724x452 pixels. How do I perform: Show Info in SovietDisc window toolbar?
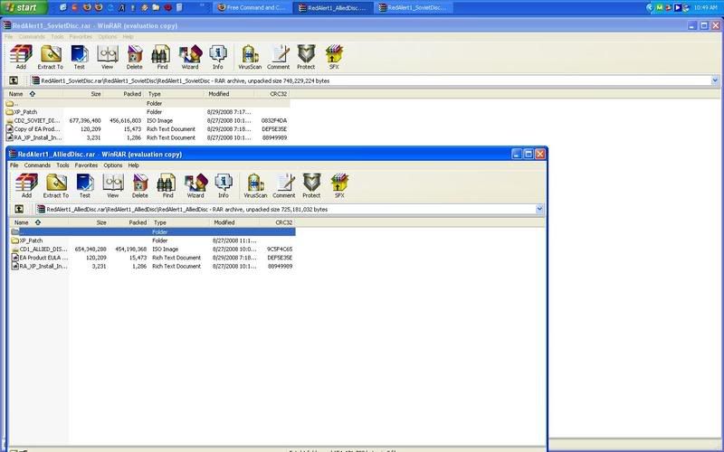click(218, 57)
